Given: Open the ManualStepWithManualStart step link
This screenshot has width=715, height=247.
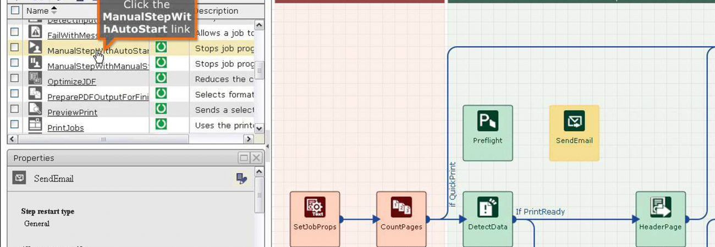Looking at the screenshot, I should pyautogui.click(x=98, y=66).
